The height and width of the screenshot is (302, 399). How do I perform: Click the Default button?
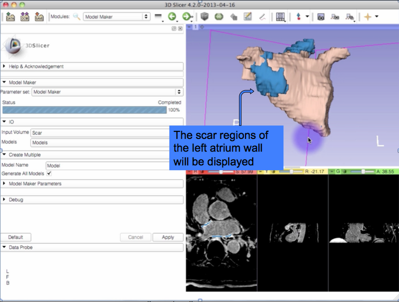(16, 237)
